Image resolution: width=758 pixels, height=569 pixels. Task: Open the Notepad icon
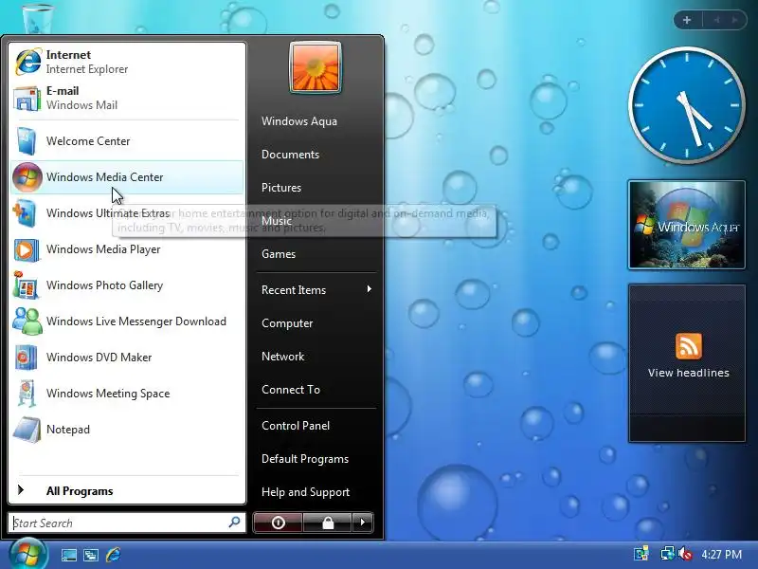pyautogui.click(x=27, y=430)
